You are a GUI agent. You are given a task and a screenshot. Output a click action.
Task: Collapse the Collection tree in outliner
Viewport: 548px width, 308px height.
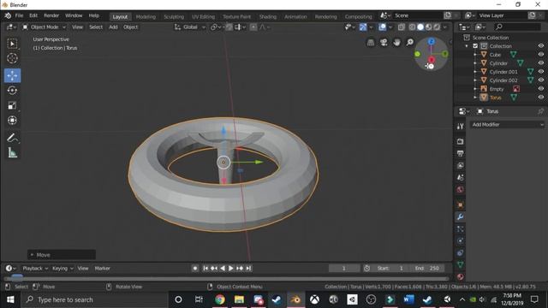tap(467, 46)
